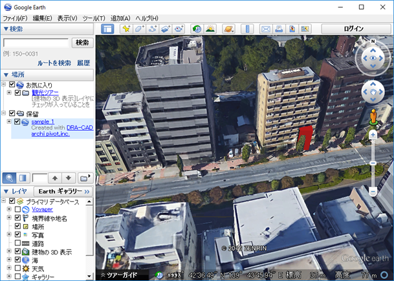Click the look joystick eye icon
Viewport: 394px width, 281px height.
373,58
